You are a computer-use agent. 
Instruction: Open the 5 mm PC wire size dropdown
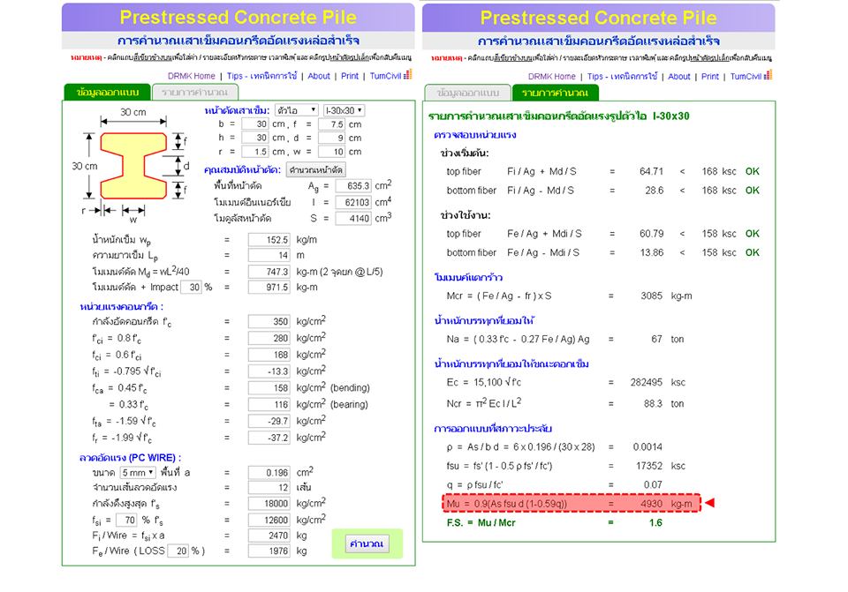[138, 473]
